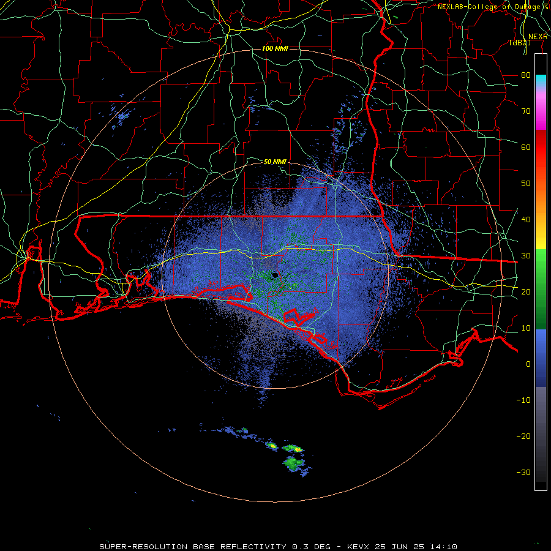
Task: Click the -10 dBZ scale value
Action: [x=523, y=400]
